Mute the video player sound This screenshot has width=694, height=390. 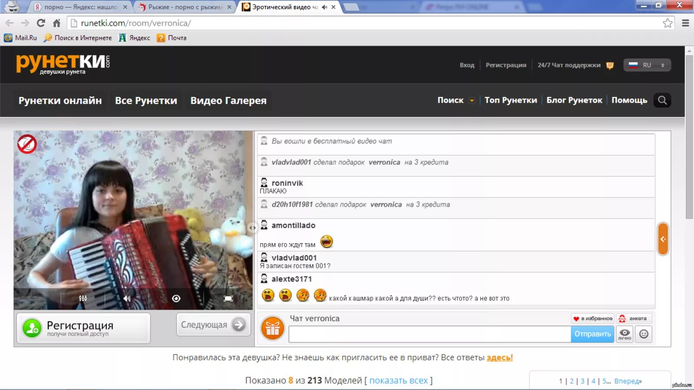tap(127, 298)
